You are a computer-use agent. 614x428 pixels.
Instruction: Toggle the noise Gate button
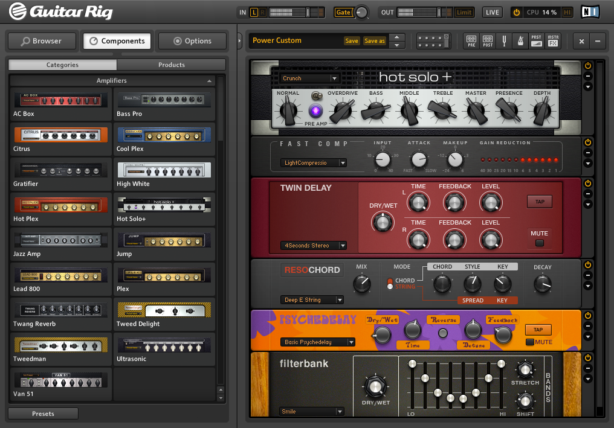click(x=343, y=13)
